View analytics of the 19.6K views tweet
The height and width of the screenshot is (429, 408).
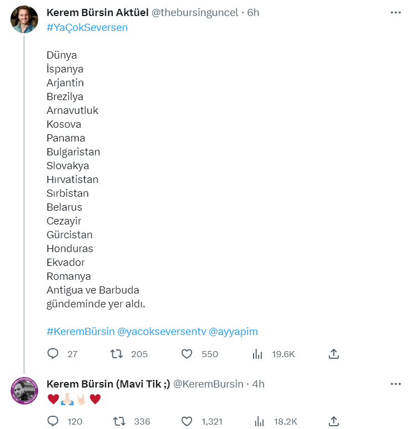click(x=257, y=354)
